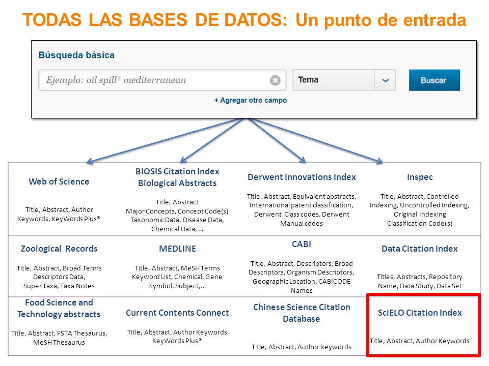489x366 pixels.
Task: Click 'Zoological Records' title
Action: (59, 249)
